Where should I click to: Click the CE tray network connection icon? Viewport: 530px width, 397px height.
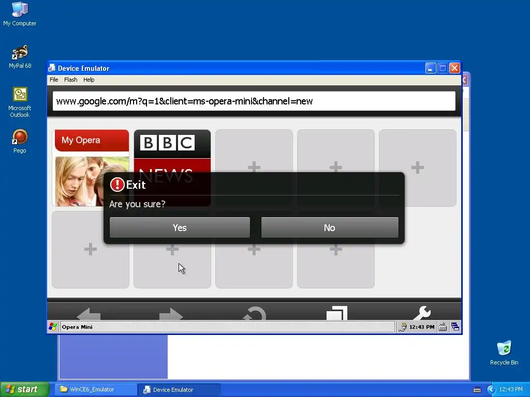(403, 327)
